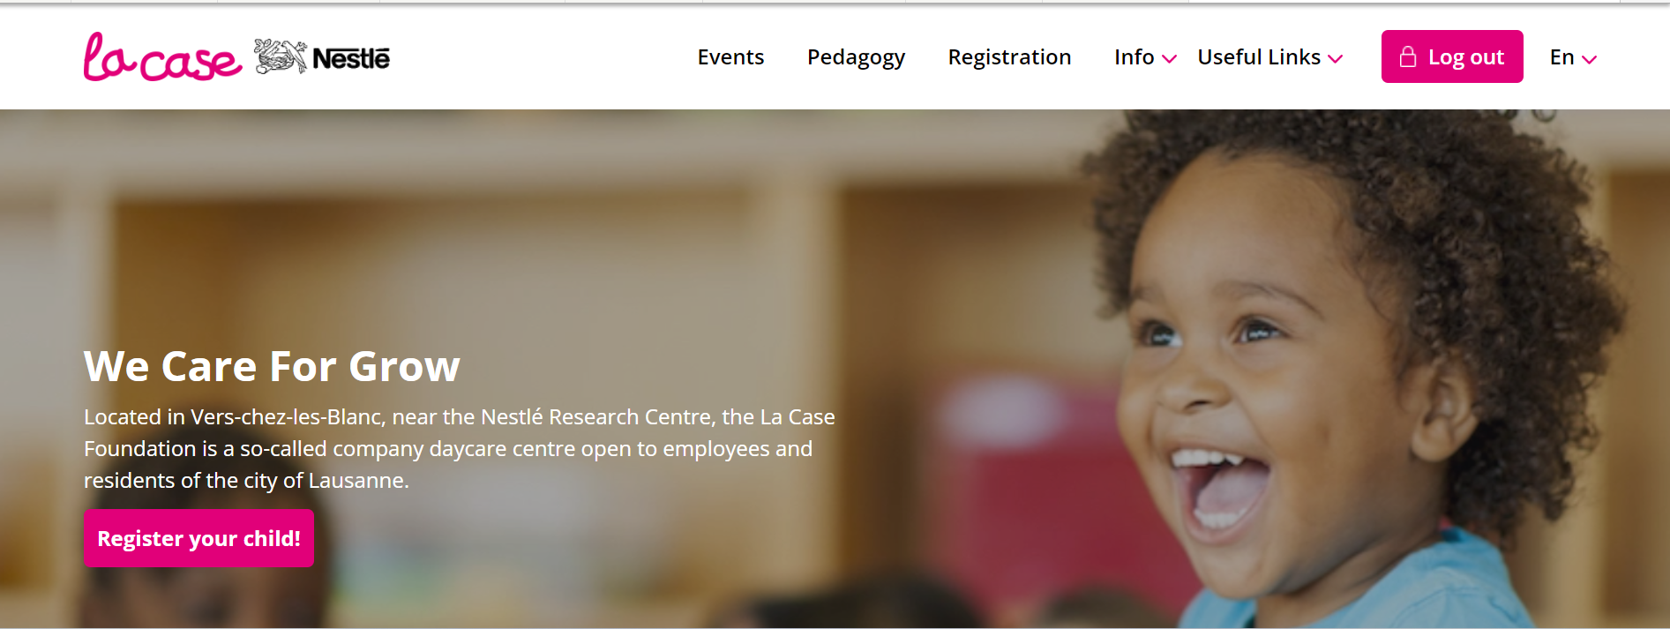This screenshot has width=1670, height=629.
Task: Expand the Info dropdown chevron
Action: (x=1170, y=59)
